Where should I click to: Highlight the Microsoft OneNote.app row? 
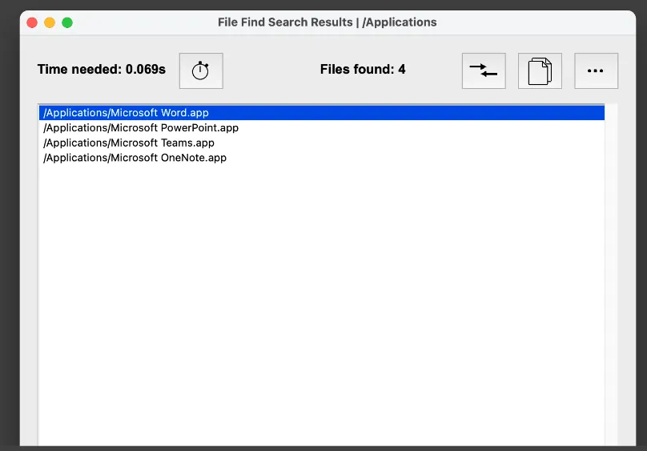point(135,158)
